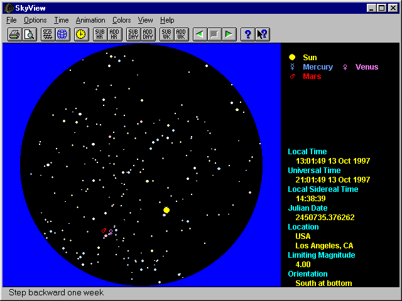Select the blue globe view icon
The image size is (402, 301).
point(62,34)
